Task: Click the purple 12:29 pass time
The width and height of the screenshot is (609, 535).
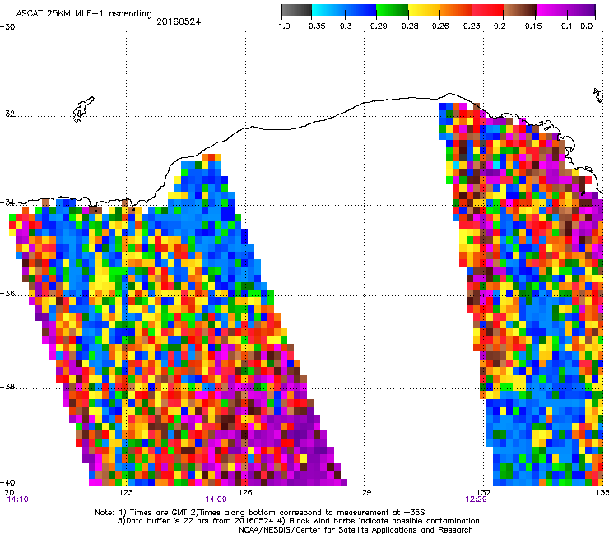Action: point(477,500)
